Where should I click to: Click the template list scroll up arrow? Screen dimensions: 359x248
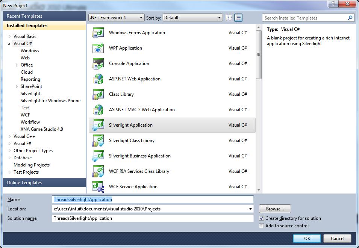coord(259,27)
